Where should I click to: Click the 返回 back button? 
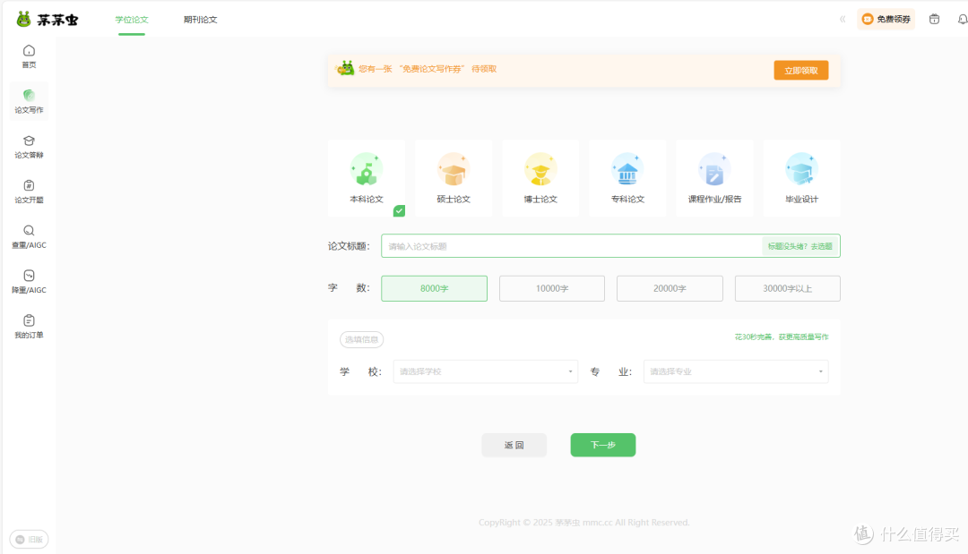coord(514,445)
